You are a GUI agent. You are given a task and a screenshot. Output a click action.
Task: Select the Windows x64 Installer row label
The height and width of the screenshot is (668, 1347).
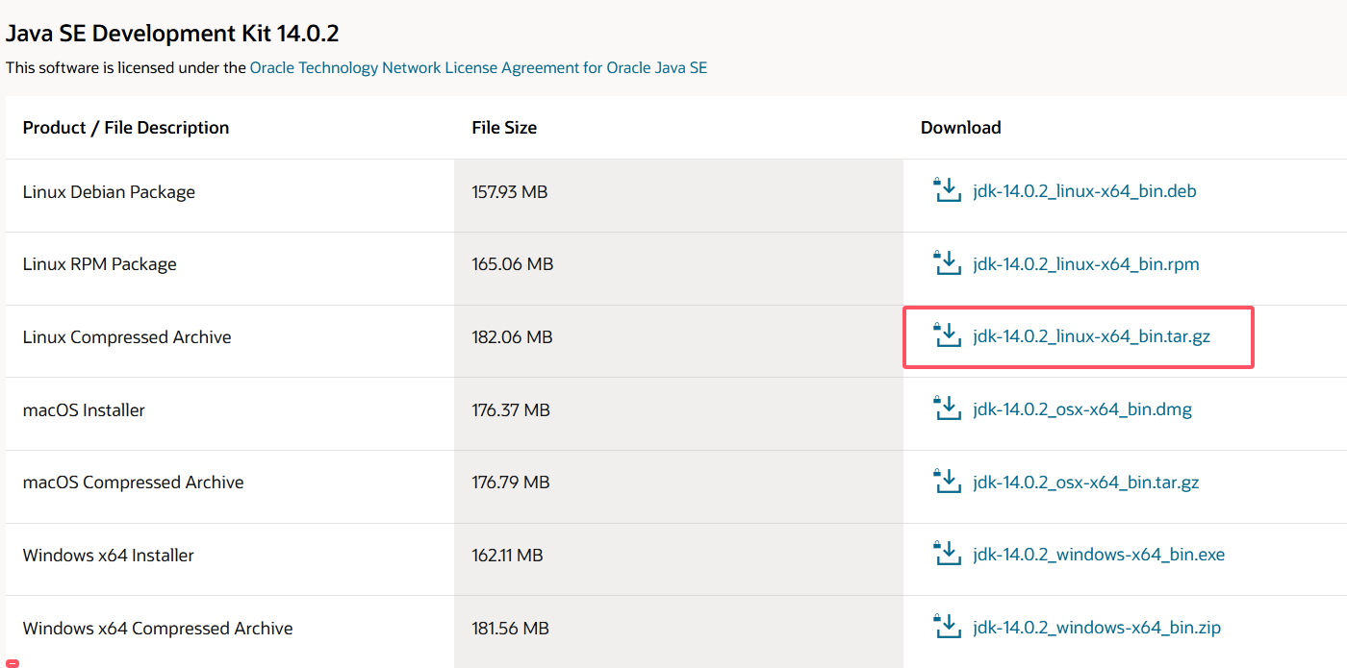(x=109, y=556)
